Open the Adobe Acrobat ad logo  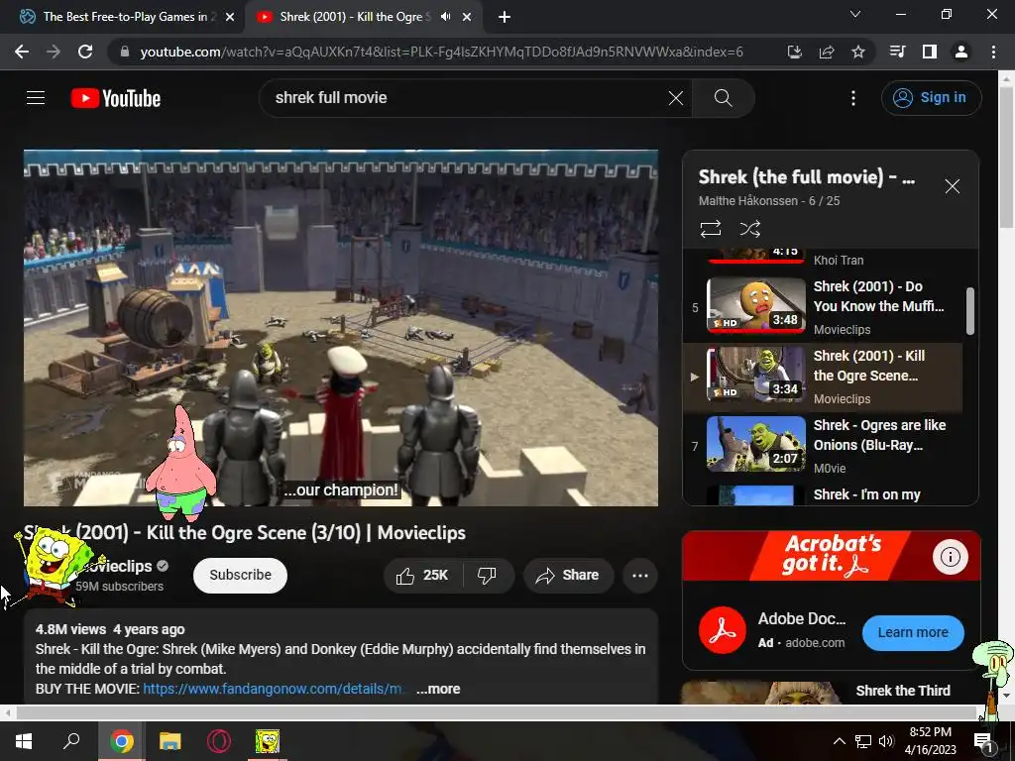[723, 631]
